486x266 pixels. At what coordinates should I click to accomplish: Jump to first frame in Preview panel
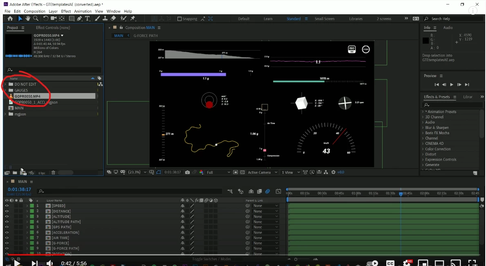[x=437, y=84]
